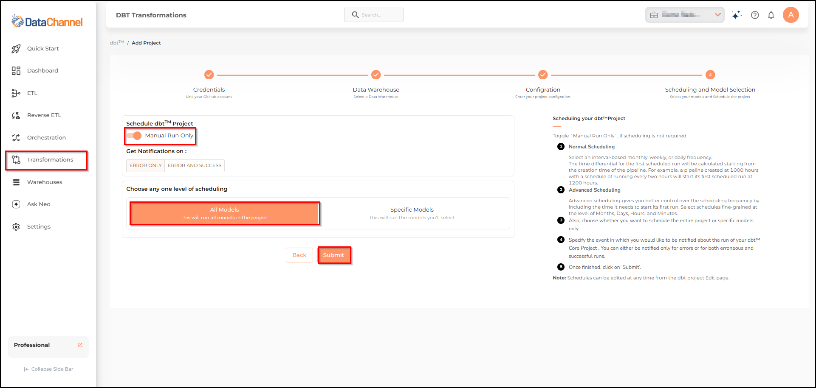Click the DataChannel logo
The height and width of the screenshot is (388, 816).
tap(47, 21)
